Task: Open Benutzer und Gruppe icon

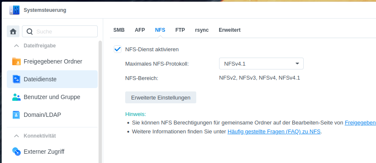Action: pos(16,97)
